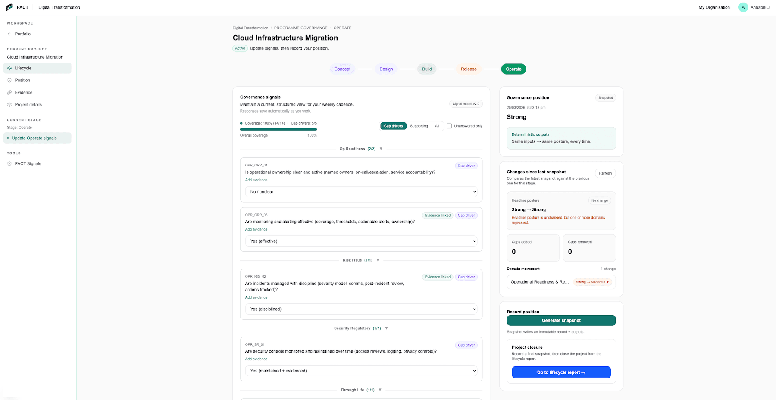Image resolution: width=776 pixels, height=400 pixels.
Task: Click the Refresh button
Action: pyautogui.click(x=605, y=173)
